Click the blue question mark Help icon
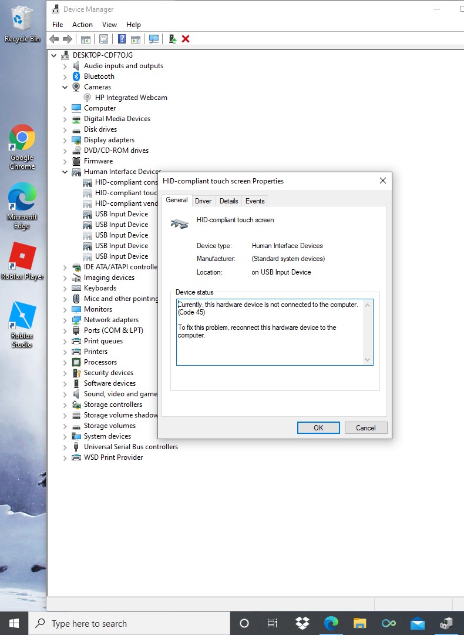 coord(122,39)
